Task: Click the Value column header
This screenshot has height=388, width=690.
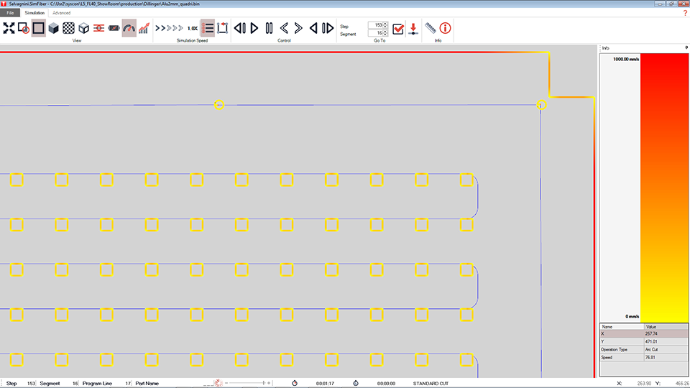Action: (666, 327)
